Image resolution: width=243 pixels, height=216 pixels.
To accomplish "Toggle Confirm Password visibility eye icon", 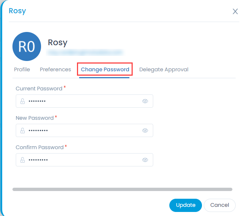I will pos(145,160).
